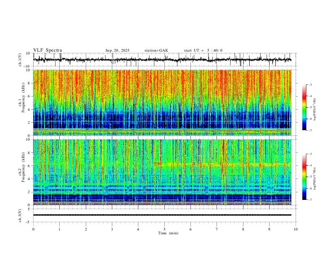The image size is (333, 257).
Task: Click the "-7" tick on ch.1 color bar
Action: pyautogui.click(x=310, y=131)
